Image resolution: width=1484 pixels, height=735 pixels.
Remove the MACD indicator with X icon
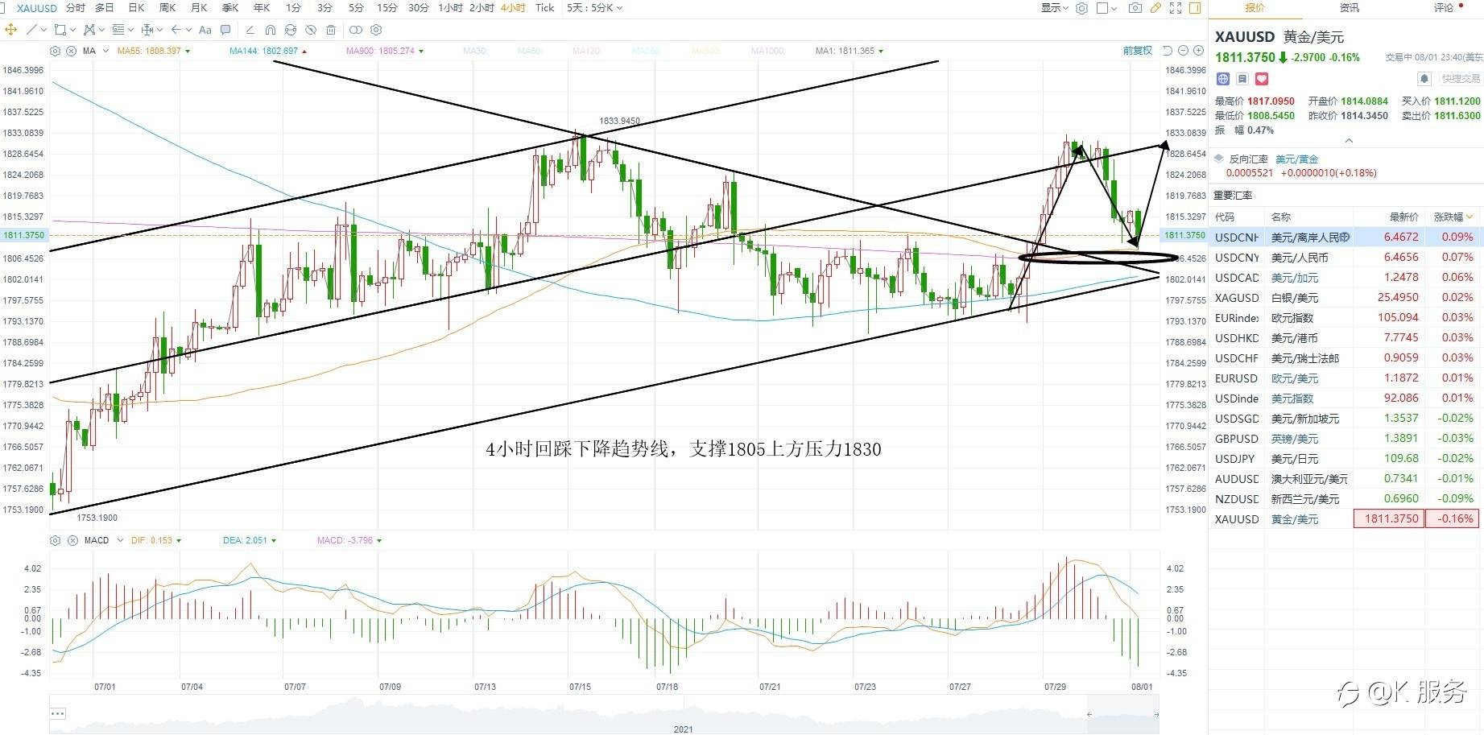tap(72, 540)
